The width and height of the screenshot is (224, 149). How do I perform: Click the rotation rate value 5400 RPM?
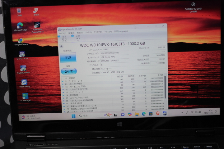[158, 55]
